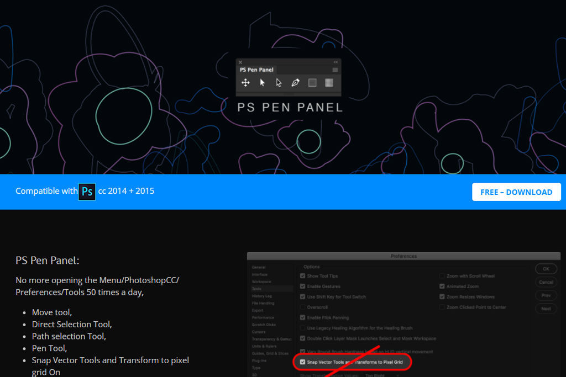Open Units & Rulers preferences category
The height and width of the screenshot is (377, 566).
[x=264, y=346]
